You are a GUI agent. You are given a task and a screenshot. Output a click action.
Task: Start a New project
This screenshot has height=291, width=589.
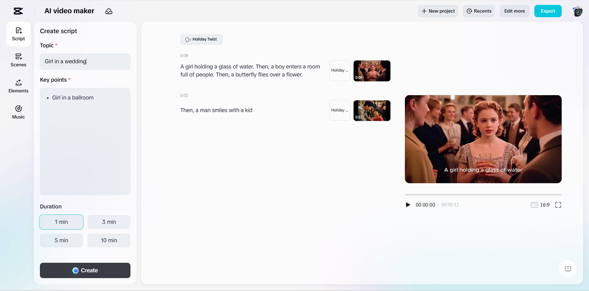click(438, 11)
